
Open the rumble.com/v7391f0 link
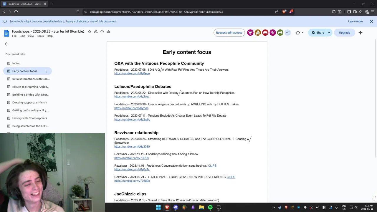tap(132, 158)
